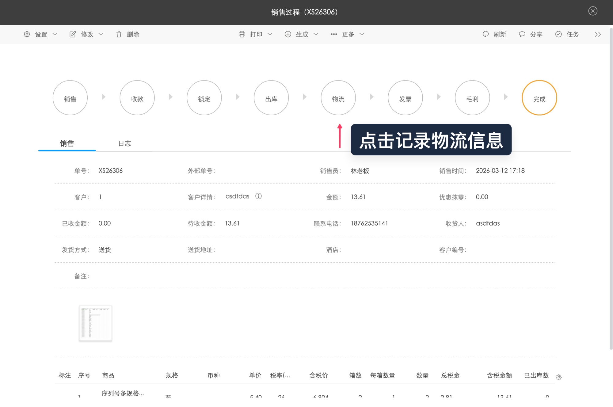Viewport: 613px width, 407px height.
Task: Open the 设置 settings gear icon
Action: click(x=27, y=34)
